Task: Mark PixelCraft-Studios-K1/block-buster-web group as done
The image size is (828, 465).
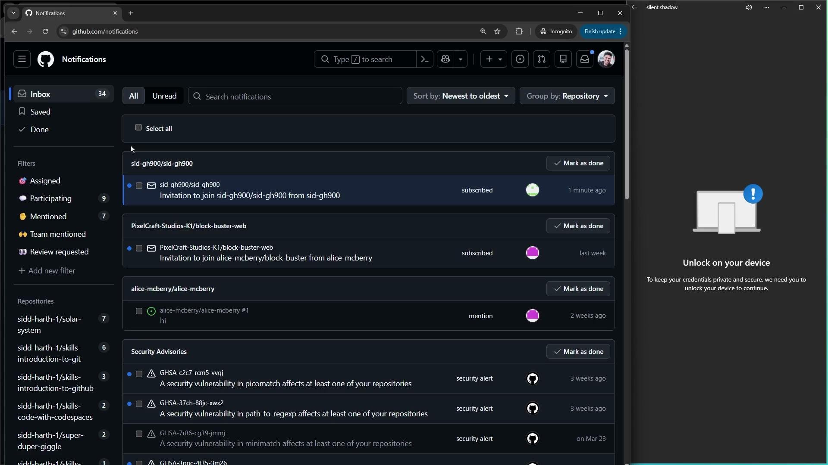Action: click(x=578, y=226)
